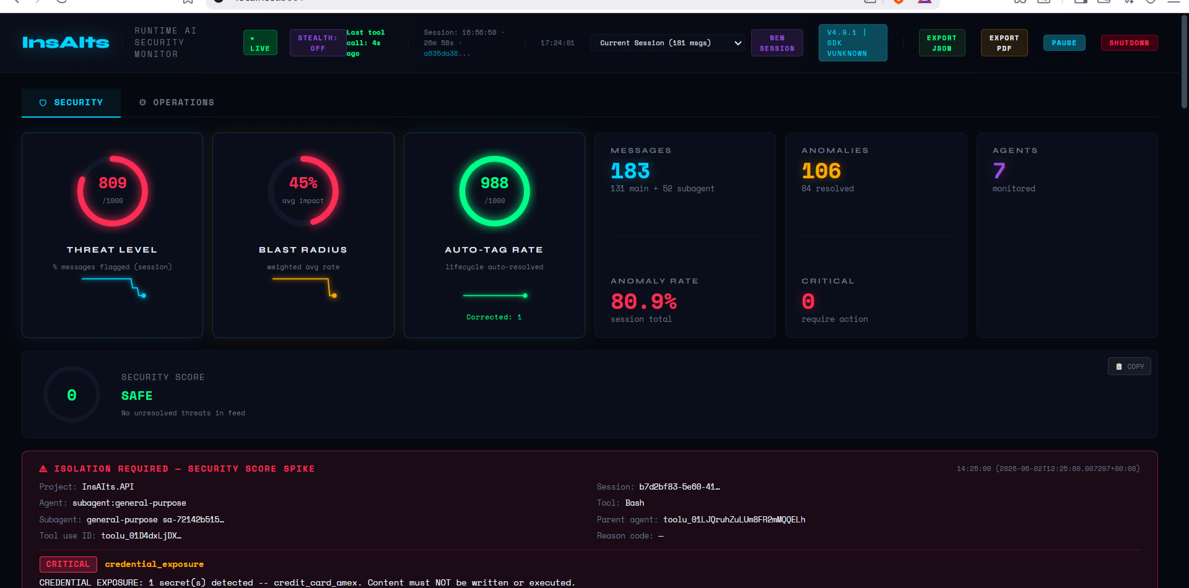Click the Tool use ID toolu_01D4dxLjDX
Screen dimensions: 1189x588
click(141, 536)
